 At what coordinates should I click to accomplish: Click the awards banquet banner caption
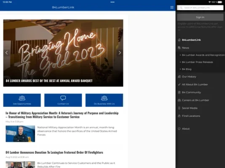click(x=49, y=81)
